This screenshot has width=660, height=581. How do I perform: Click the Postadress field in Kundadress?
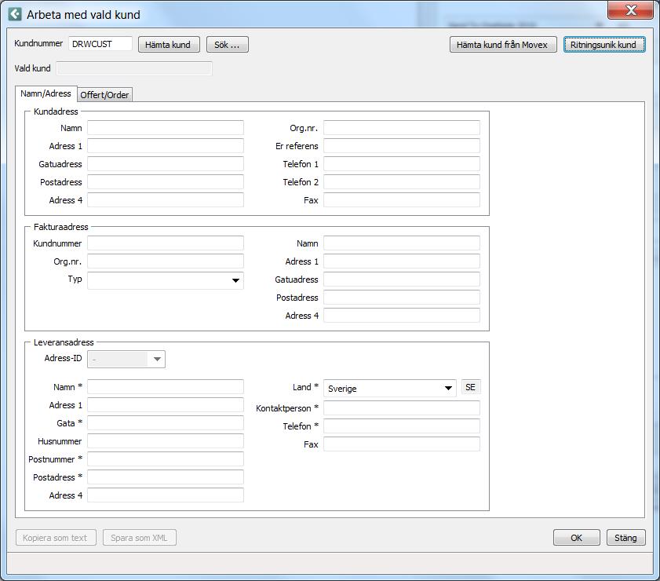click(x=166, y=182)
